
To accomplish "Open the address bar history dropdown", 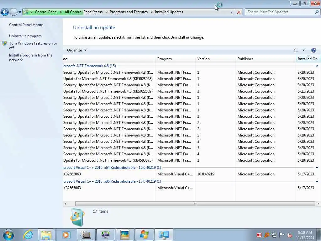I will point(232,12).
